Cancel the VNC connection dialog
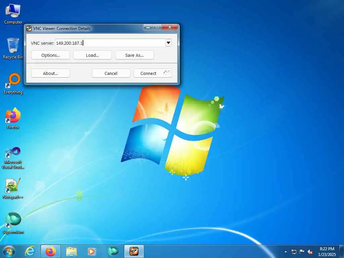 [111, 73]
